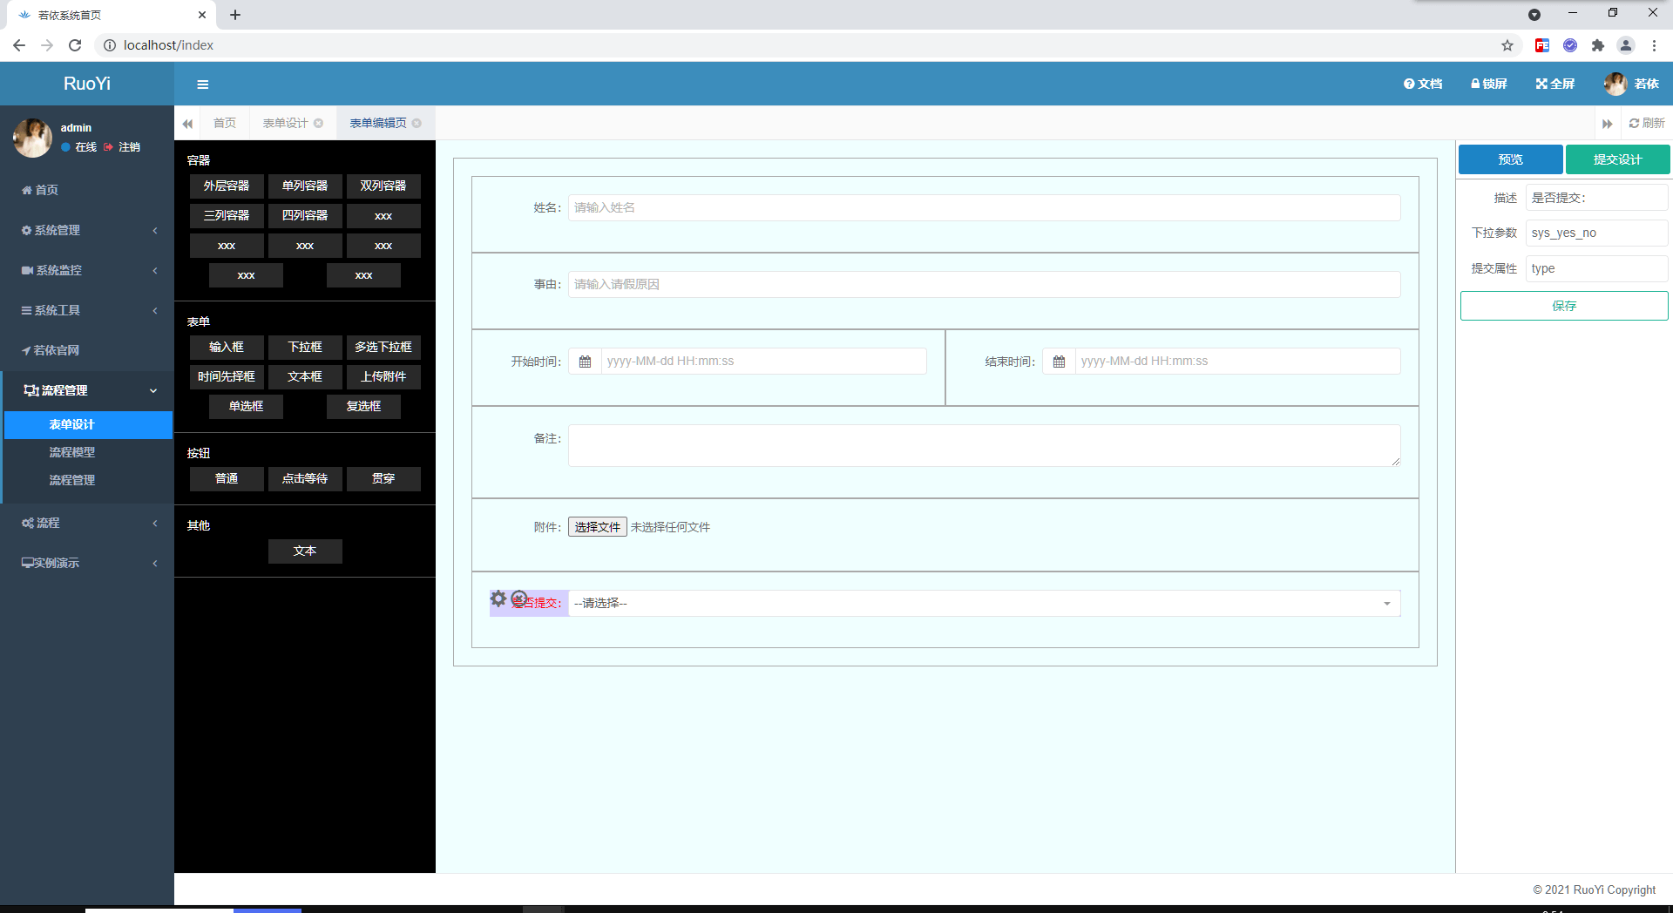
Task: Expand 系统工具 menu
Action: [87, 310]
